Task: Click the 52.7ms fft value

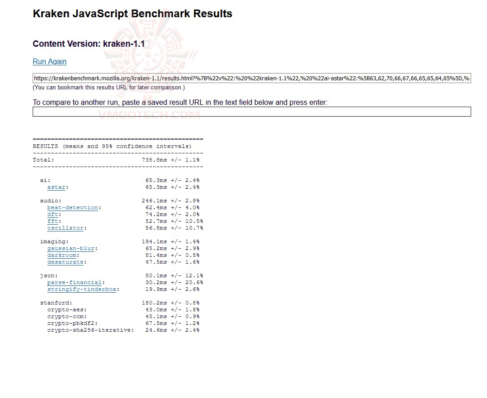Action: click(x=156, y=221)
